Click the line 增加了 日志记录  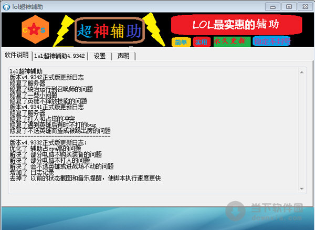[32, 172]
